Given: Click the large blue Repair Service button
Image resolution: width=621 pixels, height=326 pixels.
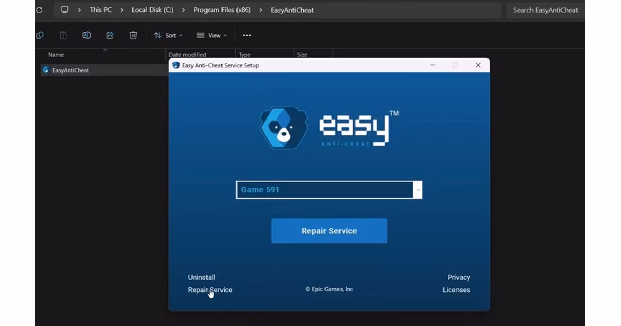Looking at the screenshot, I should coord(329,231).
